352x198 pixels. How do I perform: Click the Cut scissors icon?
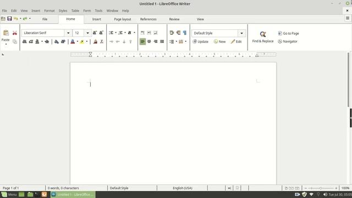[15, 33]
